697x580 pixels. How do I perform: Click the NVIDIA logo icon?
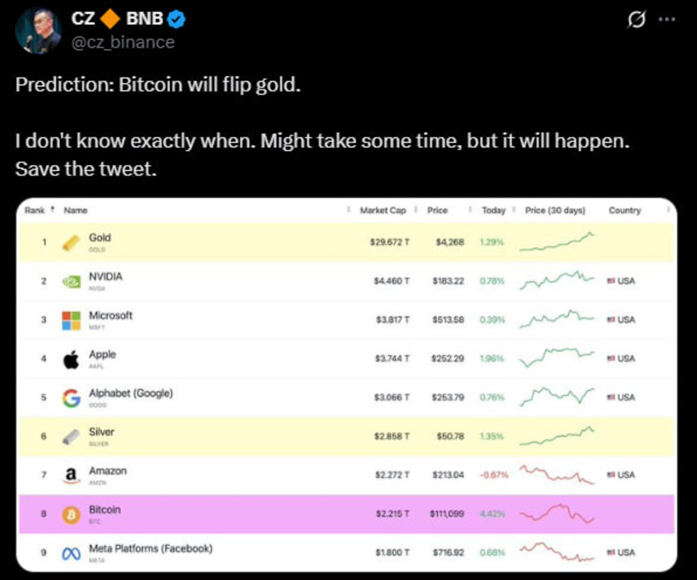(x=72, y=281)
